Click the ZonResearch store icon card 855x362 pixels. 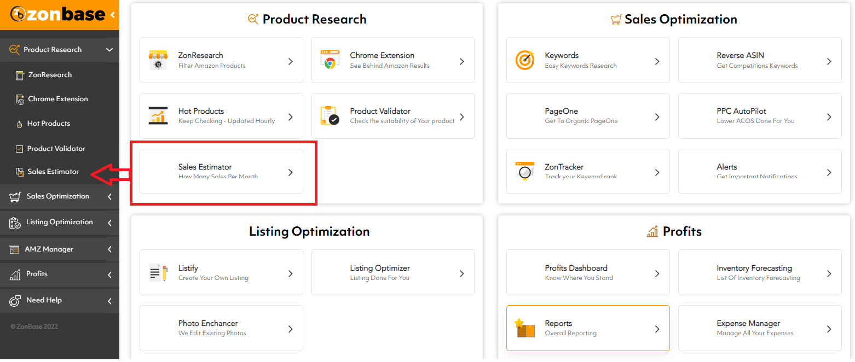click(x=158, y=60)
